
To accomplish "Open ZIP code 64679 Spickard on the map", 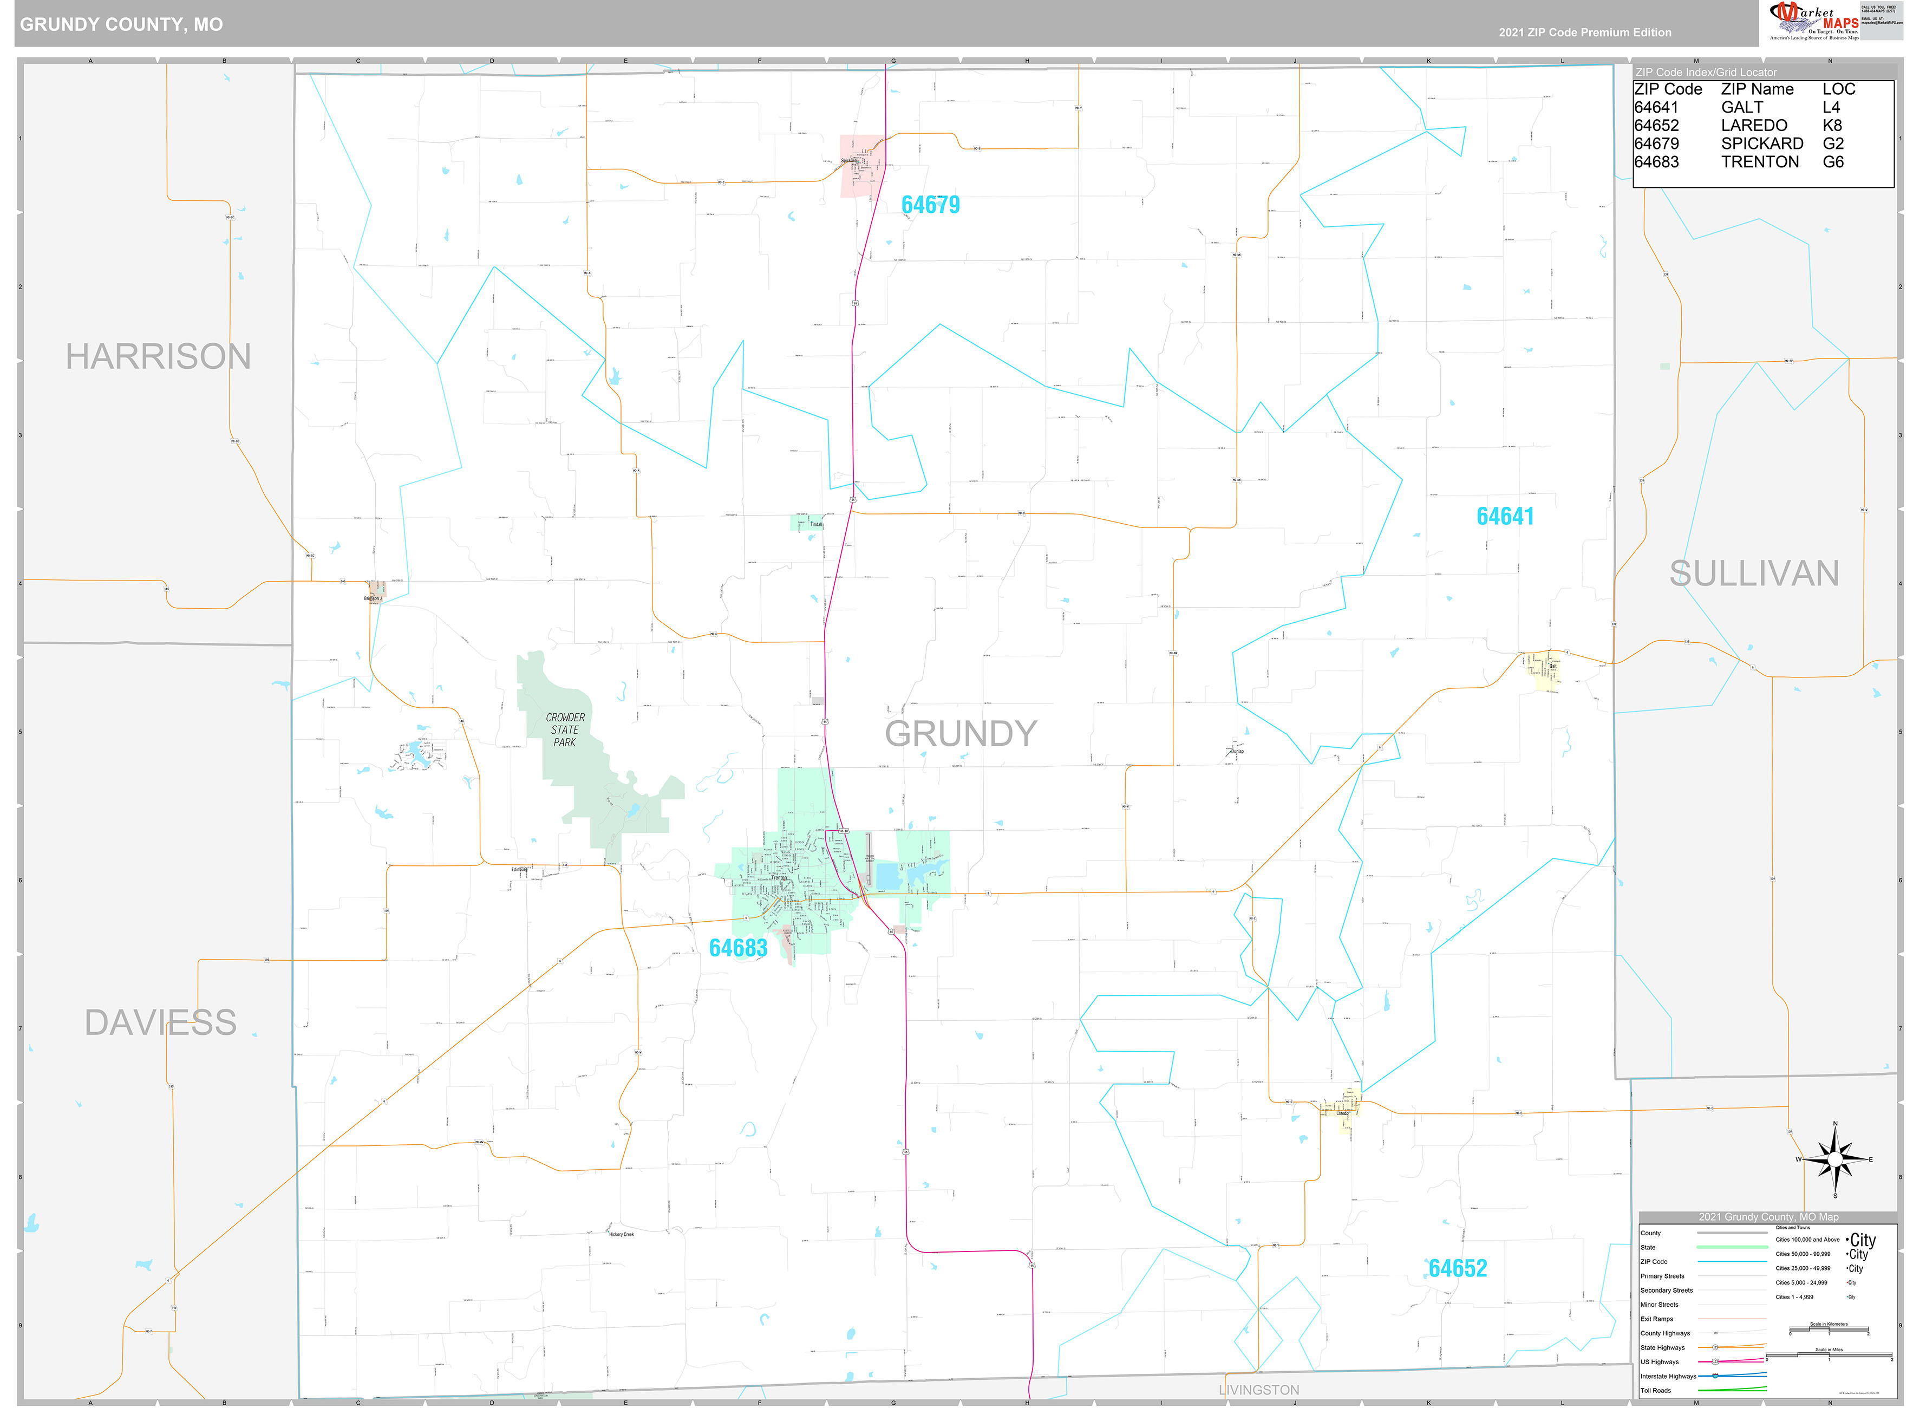I will point(931,205).
